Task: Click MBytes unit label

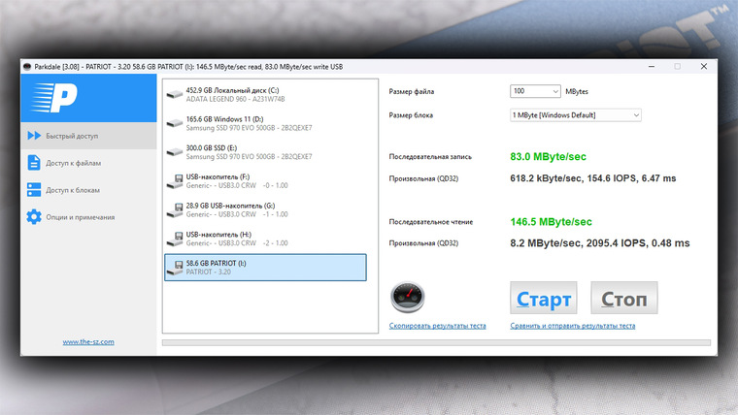Action: (x=577, y=92)
